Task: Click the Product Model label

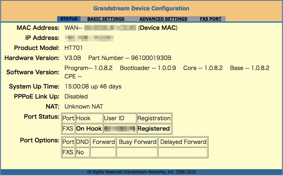Action: point(37,48)
